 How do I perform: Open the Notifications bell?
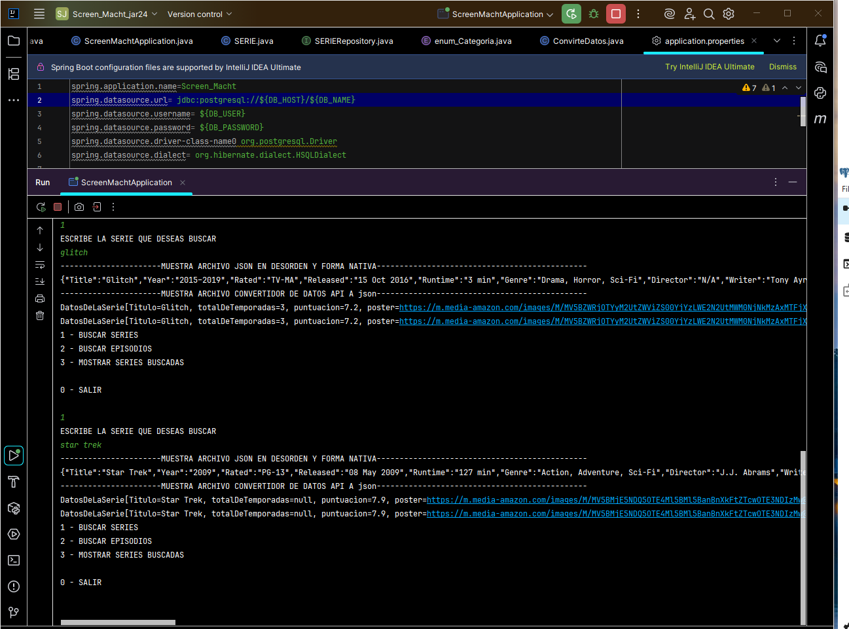pos(820,41)
